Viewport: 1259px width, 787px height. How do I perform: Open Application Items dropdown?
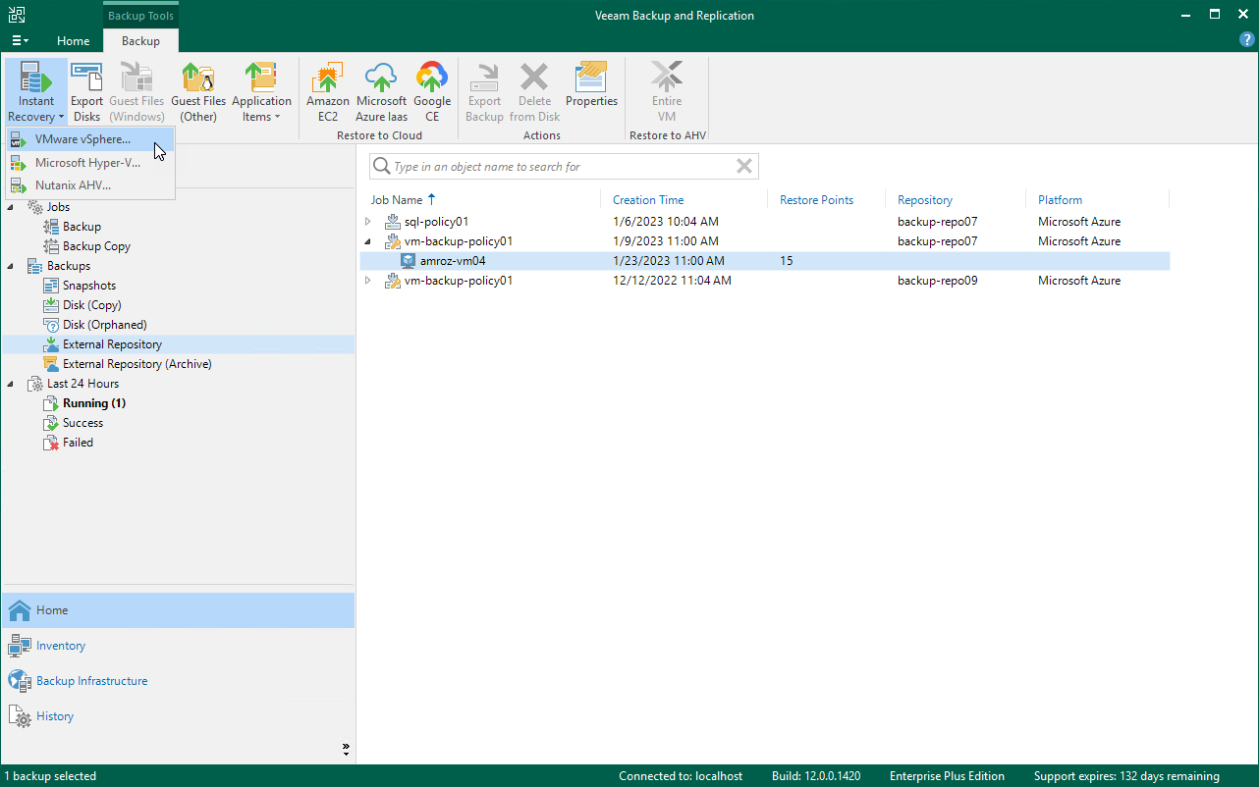coord(261,92)
